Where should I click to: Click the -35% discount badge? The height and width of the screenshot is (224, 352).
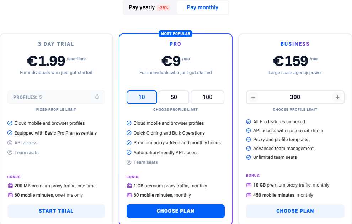162,7
